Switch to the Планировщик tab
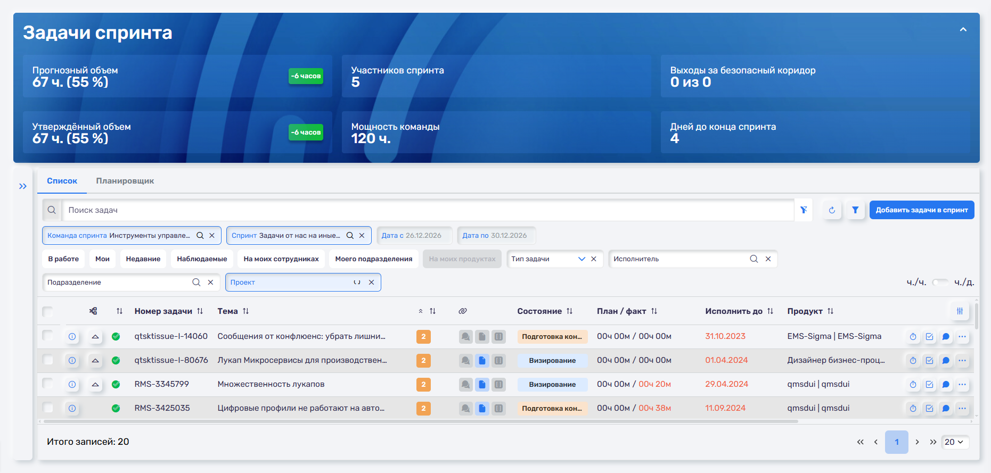This screenshot has height=473, width=991. coord(125,181)
